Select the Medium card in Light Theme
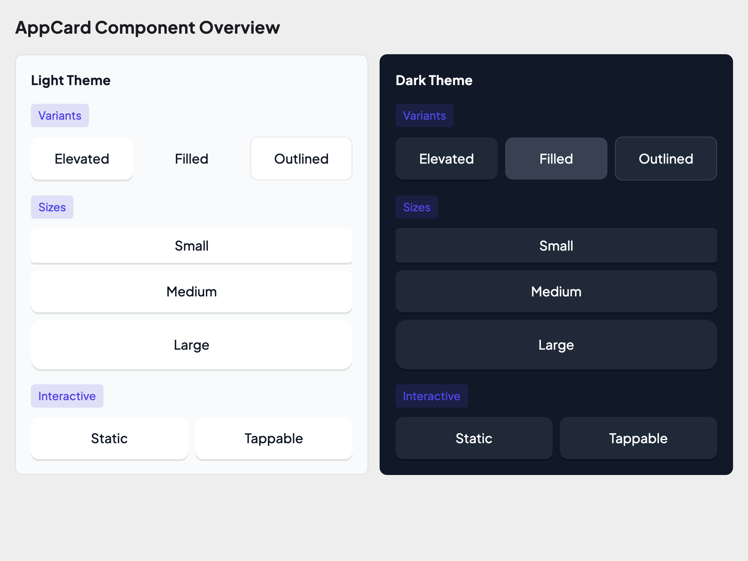This screenshot has width=748, height=561. 191,291
